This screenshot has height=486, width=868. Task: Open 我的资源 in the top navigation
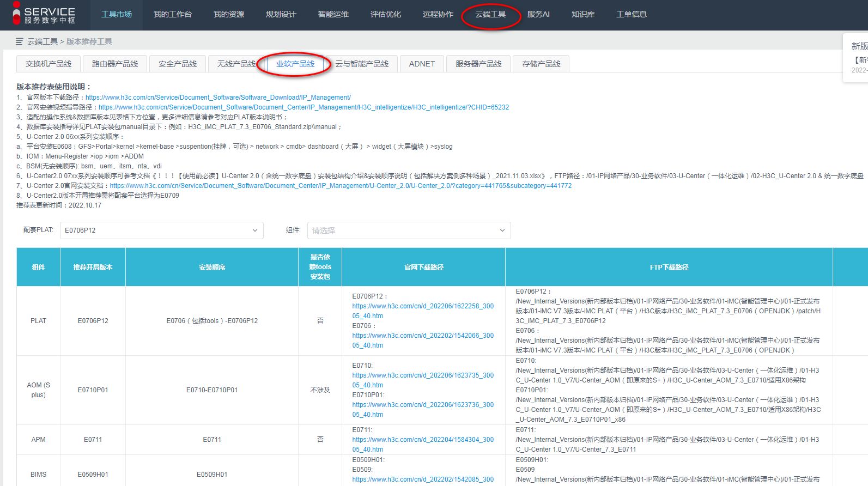[x=229, y=14]
